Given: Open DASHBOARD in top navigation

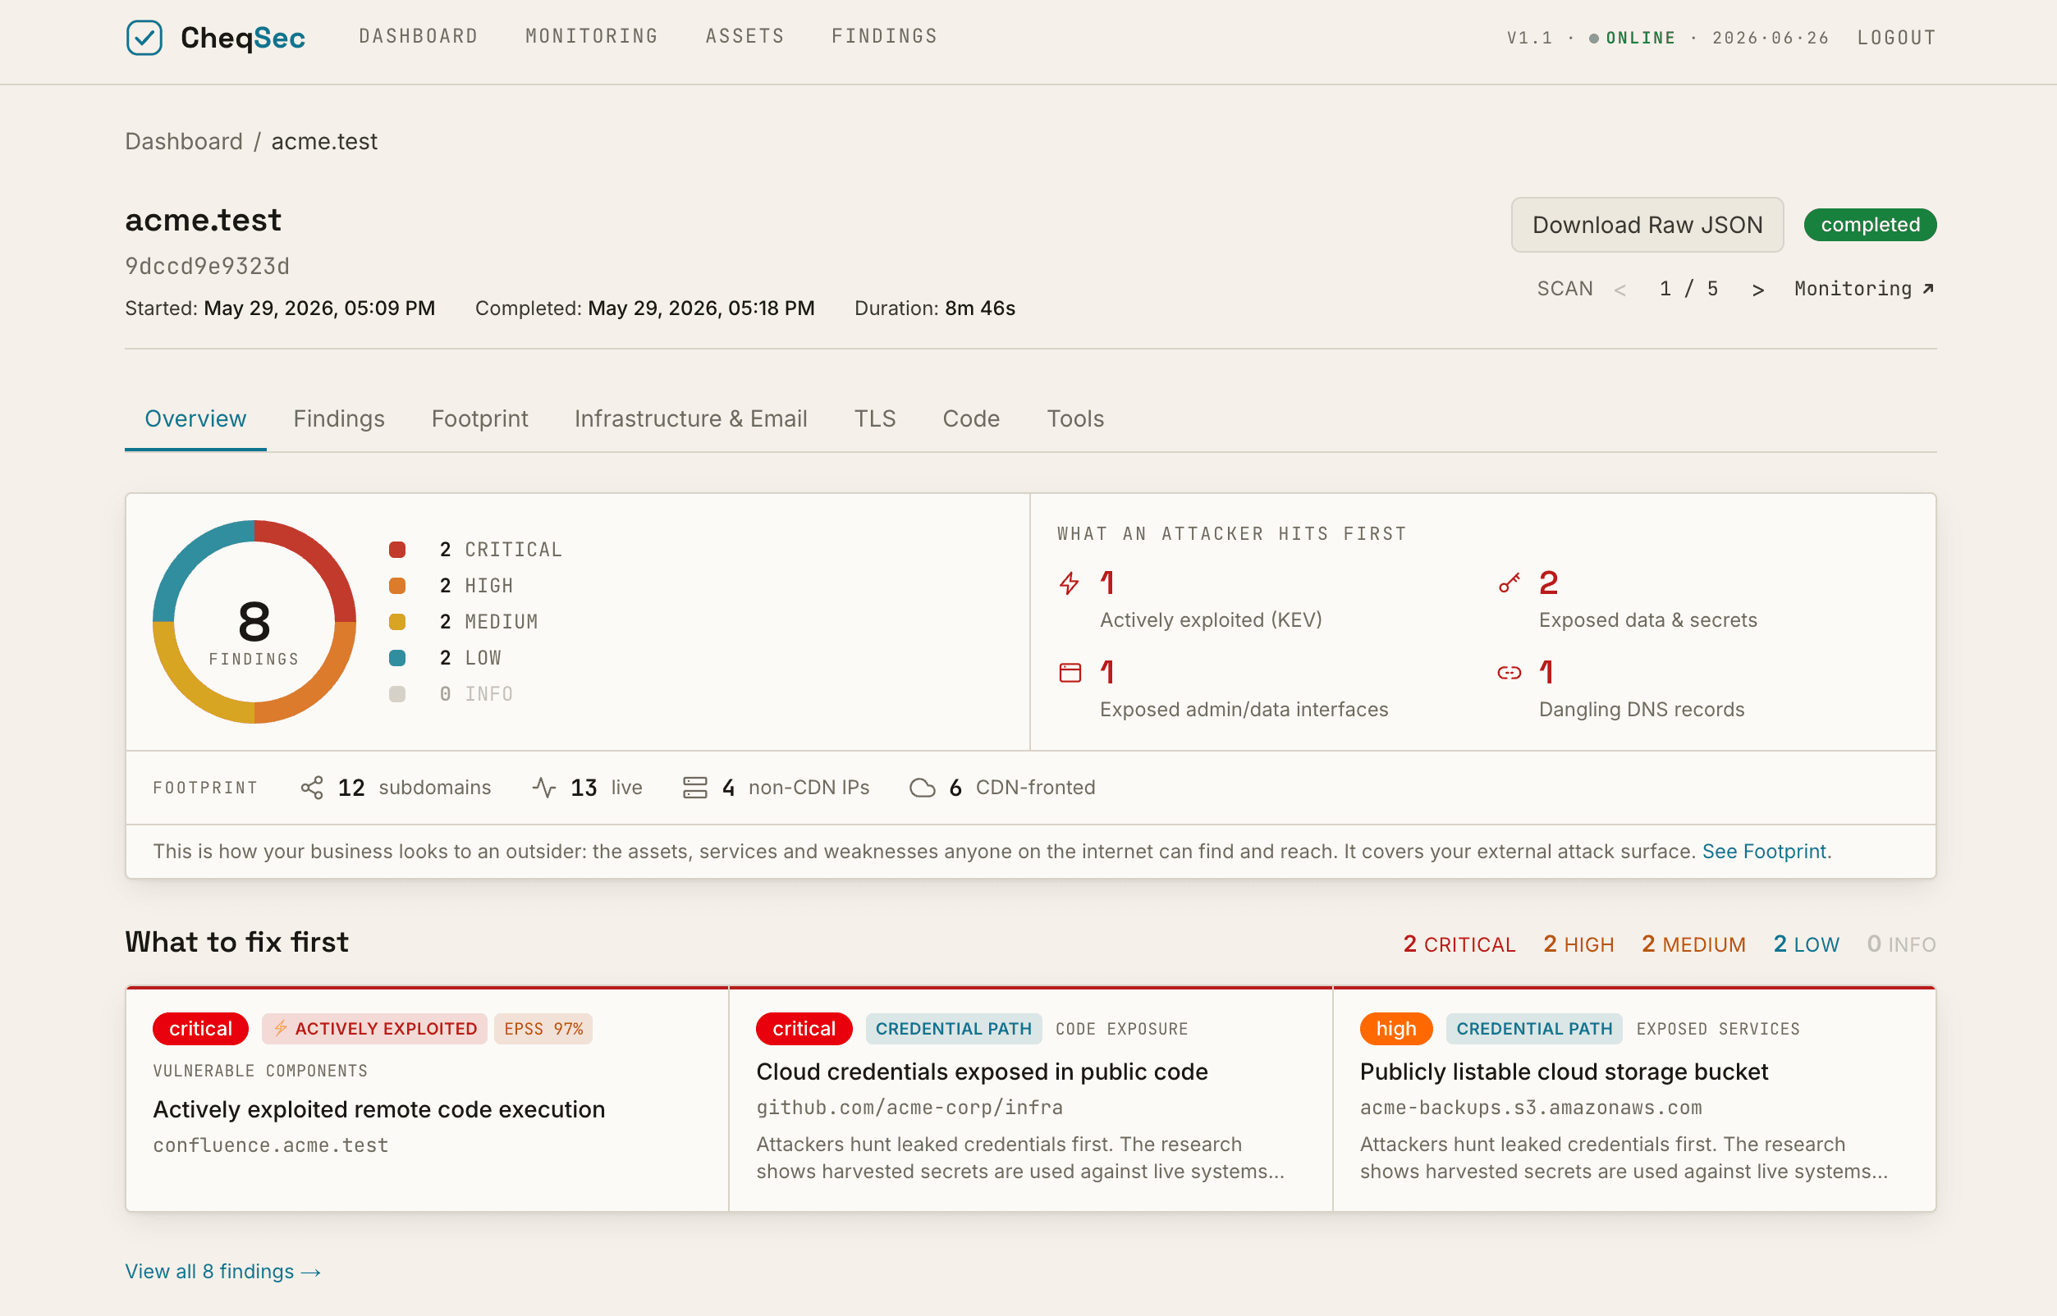Looking at the screenshot, I should click(418, 36).
